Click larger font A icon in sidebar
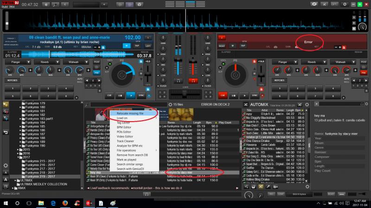Screen dimensions: 371x208 pyautogui.click(x=6, y=180)
